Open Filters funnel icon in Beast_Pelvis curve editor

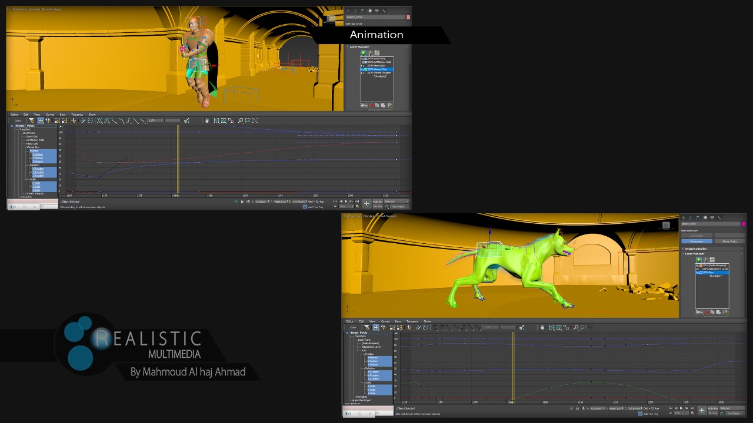click(x=366, y=327)
